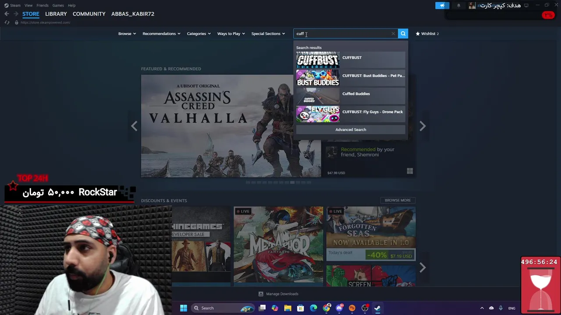Click the Manage Downloads icon
Viewport: 561px width, 315px height.
(x=261, y=294)
